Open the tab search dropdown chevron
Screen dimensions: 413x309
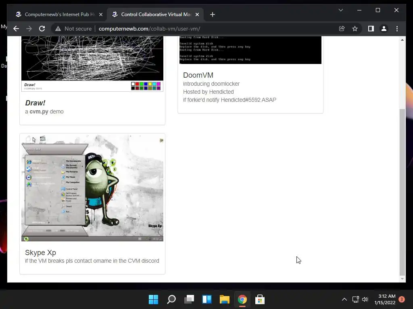point(340,10)
